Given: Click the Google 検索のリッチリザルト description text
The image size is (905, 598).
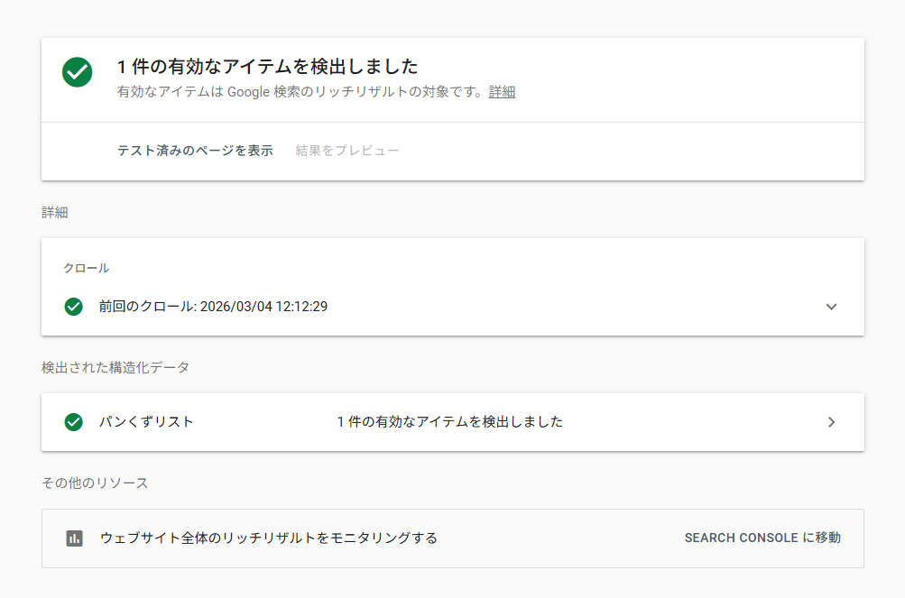Looking at the screenshot, I should (x=301, y=92).
